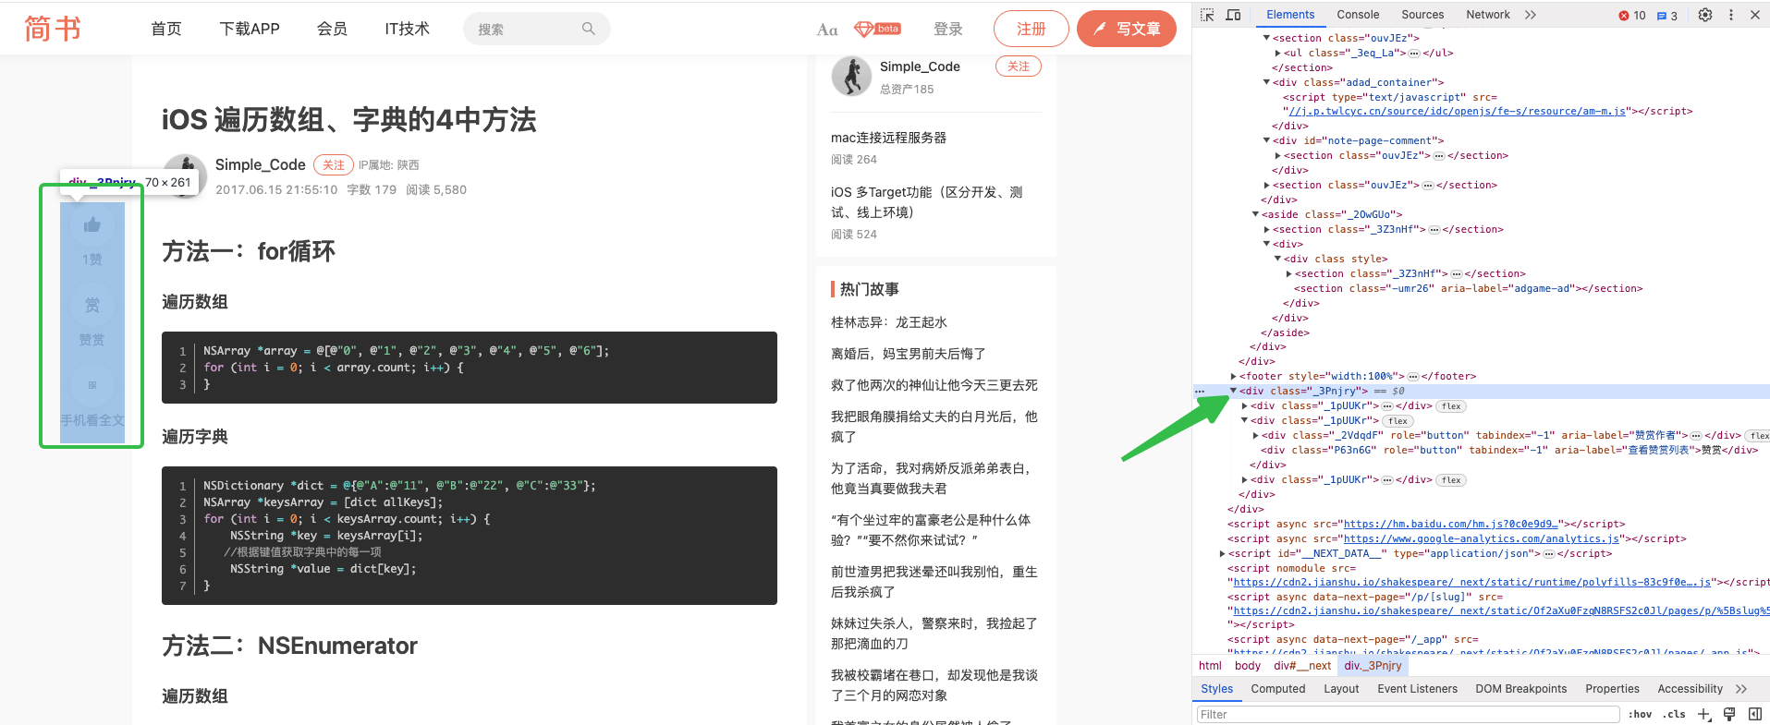Image resolution: width=1770 pixels, height=725 pixels.
Task: Collapse the div class _3Pnjry node
Action: pyautogui.click(x=1233, y=391)
